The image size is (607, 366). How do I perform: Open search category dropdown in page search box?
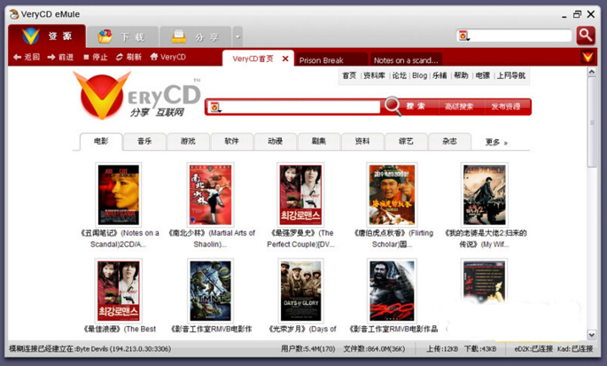(215, 107)
